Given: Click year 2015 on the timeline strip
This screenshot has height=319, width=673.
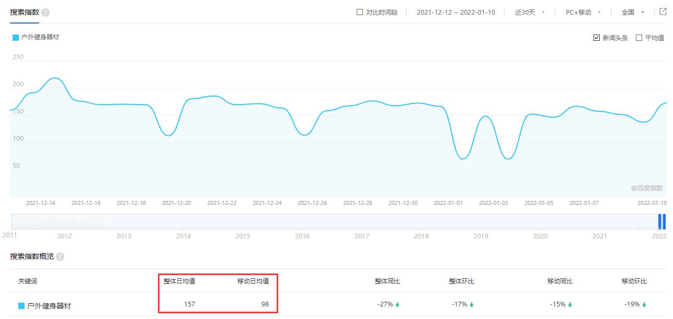Looking at the screenshot, I should point(243,236).
